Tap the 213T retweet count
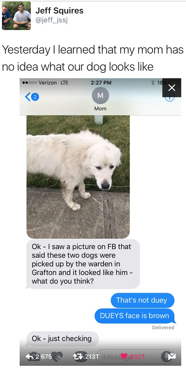This screenshot has width=186, height=370. [x=92, y=356]
